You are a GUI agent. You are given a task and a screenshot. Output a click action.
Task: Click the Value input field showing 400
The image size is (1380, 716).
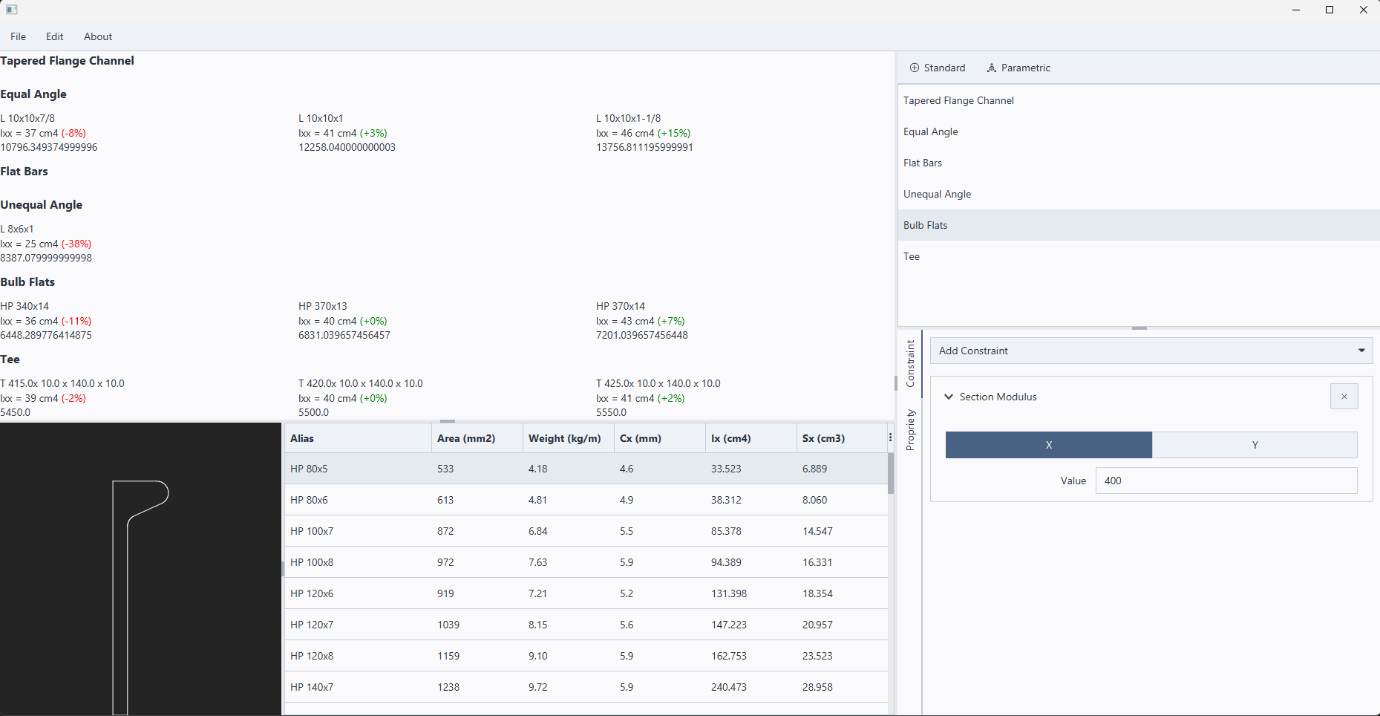point(1226,480)
